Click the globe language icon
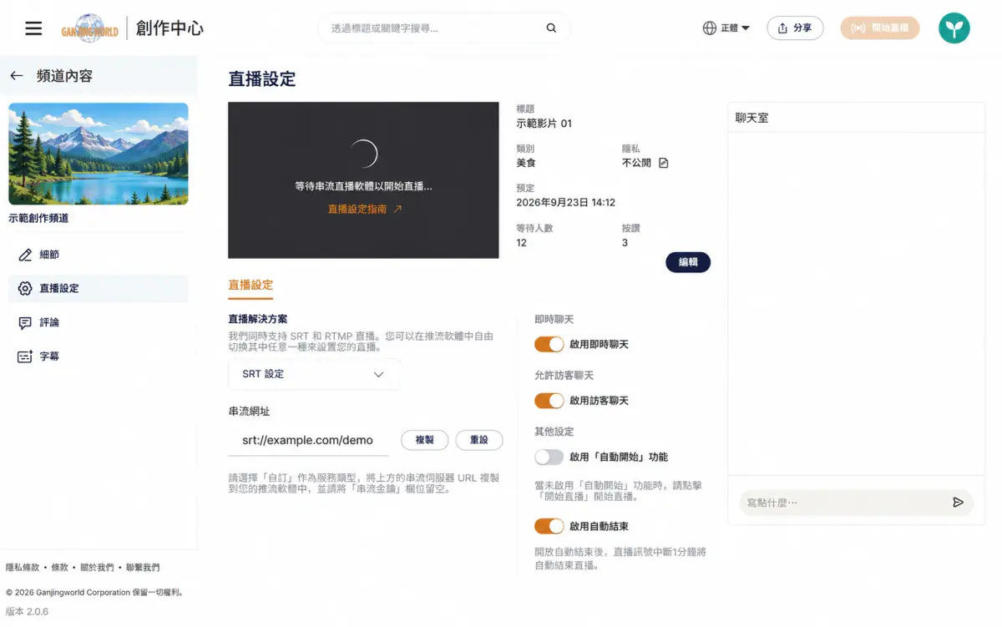The width and height of the screenshot is (1002, 627). pos(710,28)
